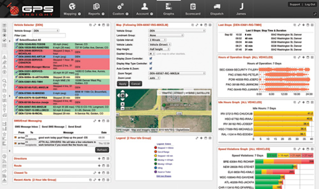Uncheck vehicle DEN-20955-RIG-ARTLW

click(16, 57)
